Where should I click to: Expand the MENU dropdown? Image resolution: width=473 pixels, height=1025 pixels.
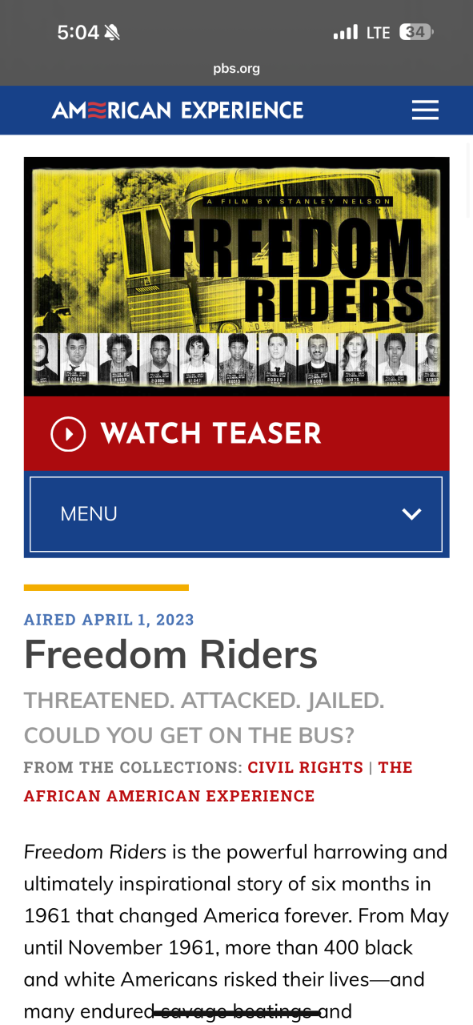[x=236, y=514]
